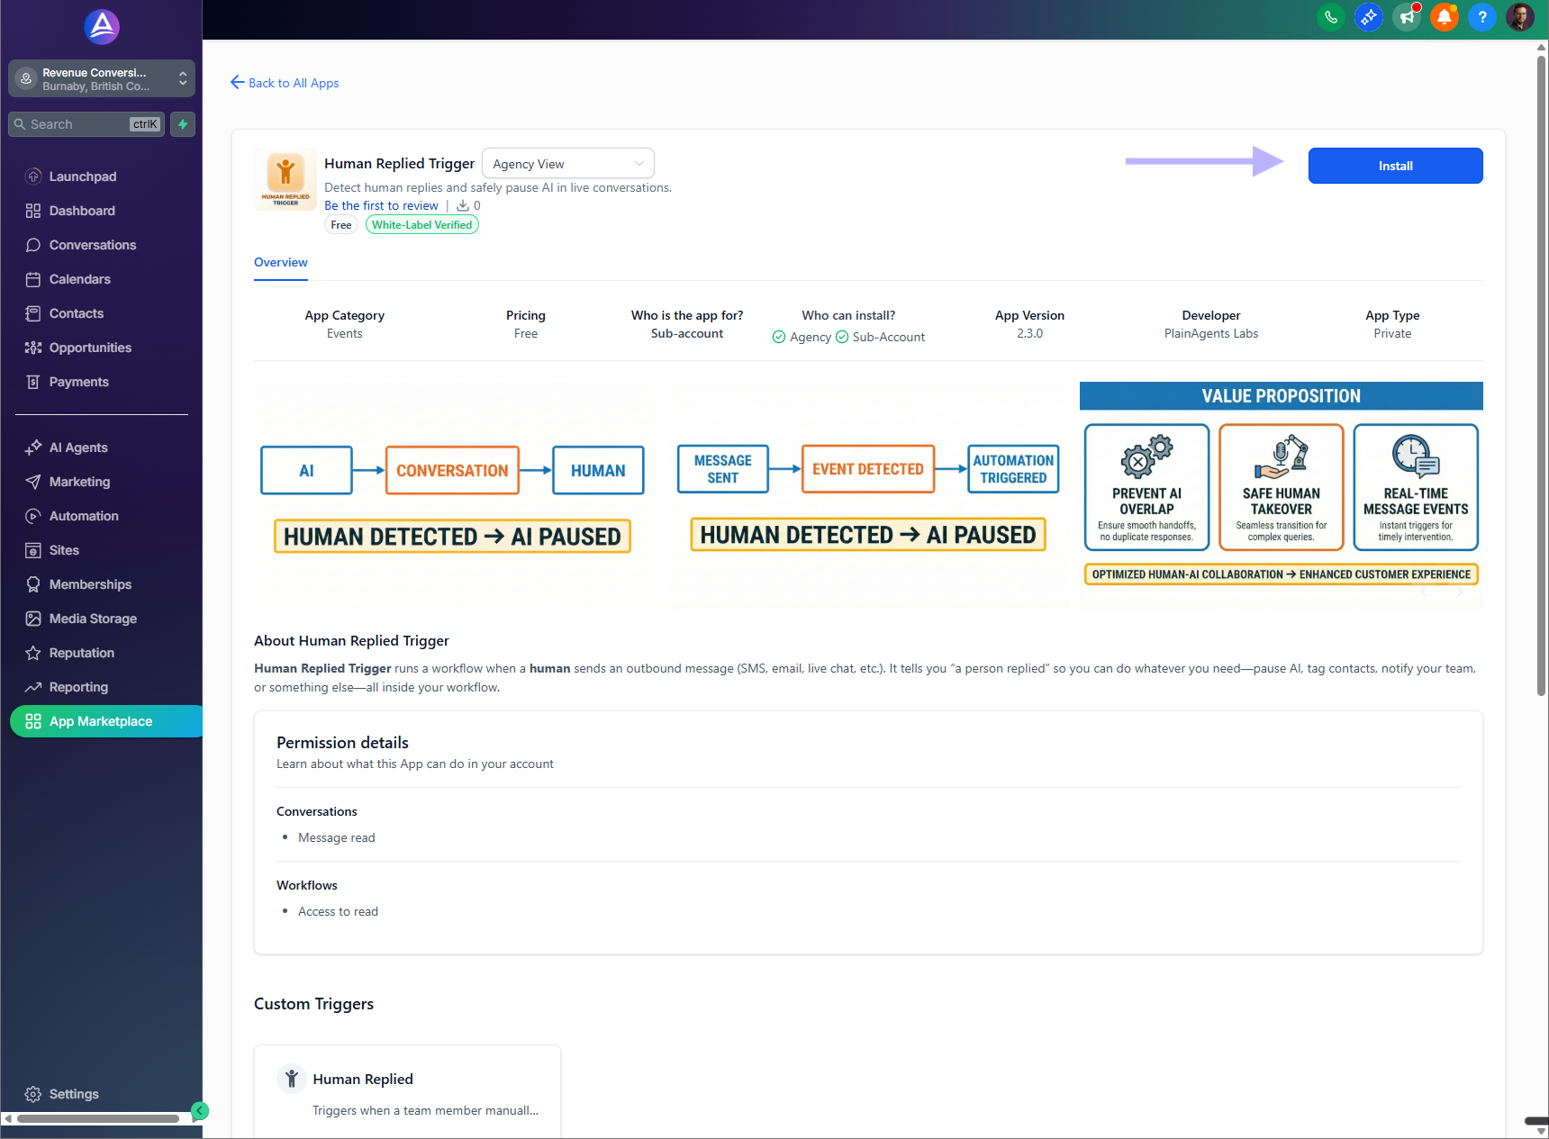The image size is (1549, 1139).
Task: Open the help menu
Action: point(1481,17)
